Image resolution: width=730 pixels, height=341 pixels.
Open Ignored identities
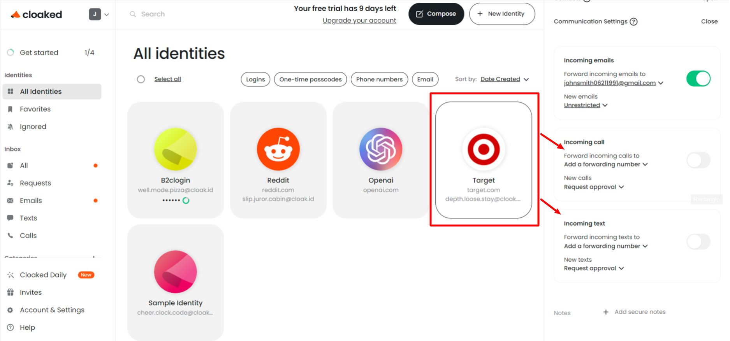(x=52, y=126)
